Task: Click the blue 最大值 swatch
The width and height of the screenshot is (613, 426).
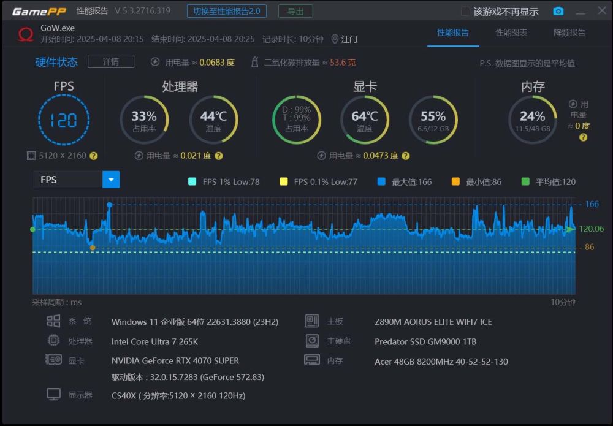Action: point(381,181)
